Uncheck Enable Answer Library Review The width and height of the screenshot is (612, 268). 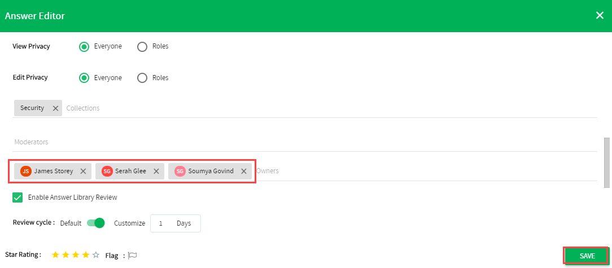click(x=18, y=197)
